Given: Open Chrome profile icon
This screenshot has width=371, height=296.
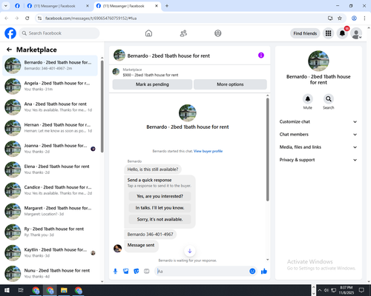Looking at the screenshot, I should (x=354, y=18).
